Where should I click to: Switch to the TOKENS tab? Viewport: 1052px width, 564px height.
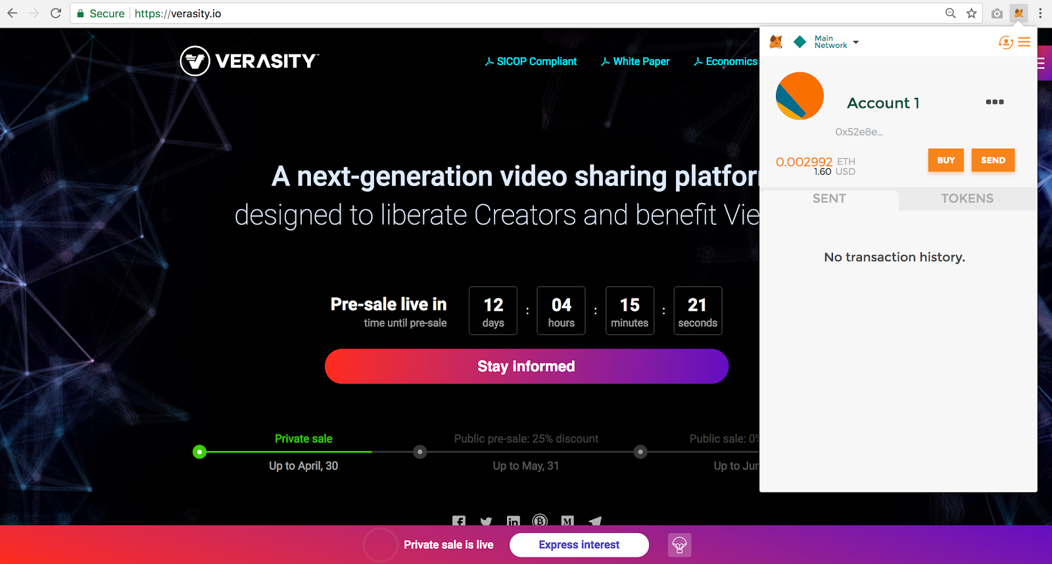click(x=967, y=199)
